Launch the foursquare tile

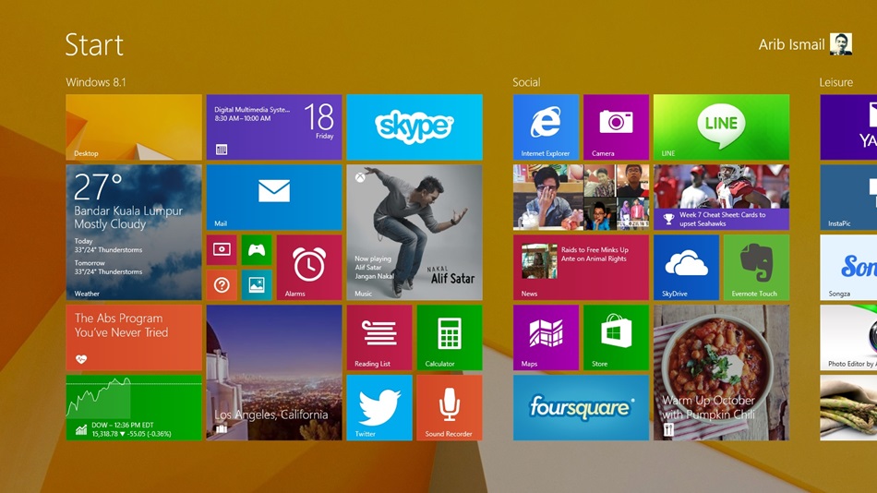(x=581, y=407)
